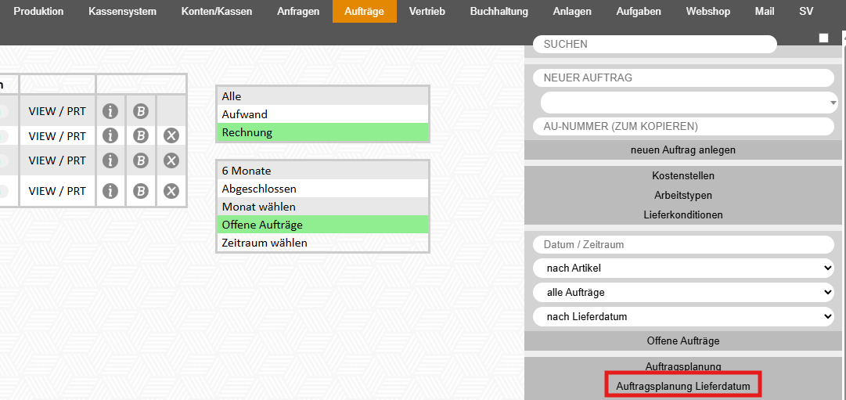The height and width of the screenshot is (400, 846).
Task: Click the info icon in the second table row
Action: click(x=110, y=135)
